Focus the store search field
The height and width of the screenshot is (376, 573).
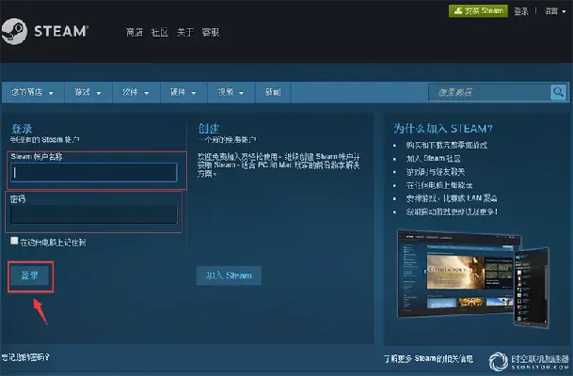pos(489,92)
